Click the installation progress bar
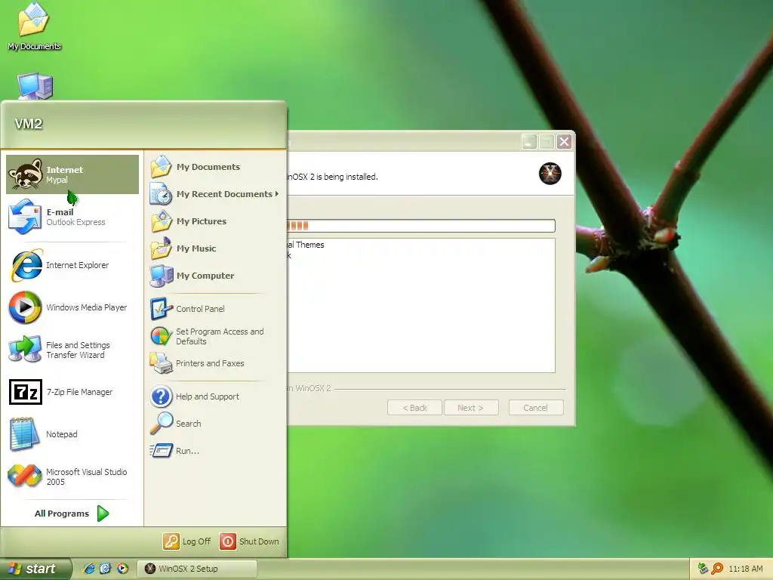This screenshot has height=580, width=773. [x=421, y=226]
